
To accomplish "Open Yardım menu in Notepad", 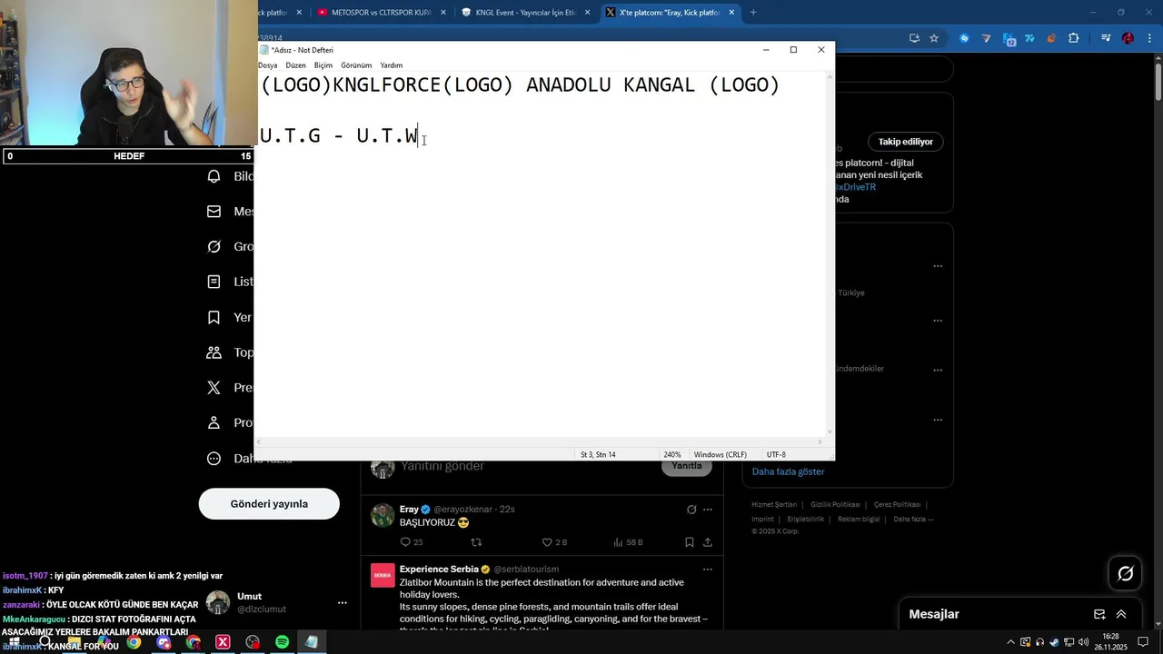I will pos(392,65).
